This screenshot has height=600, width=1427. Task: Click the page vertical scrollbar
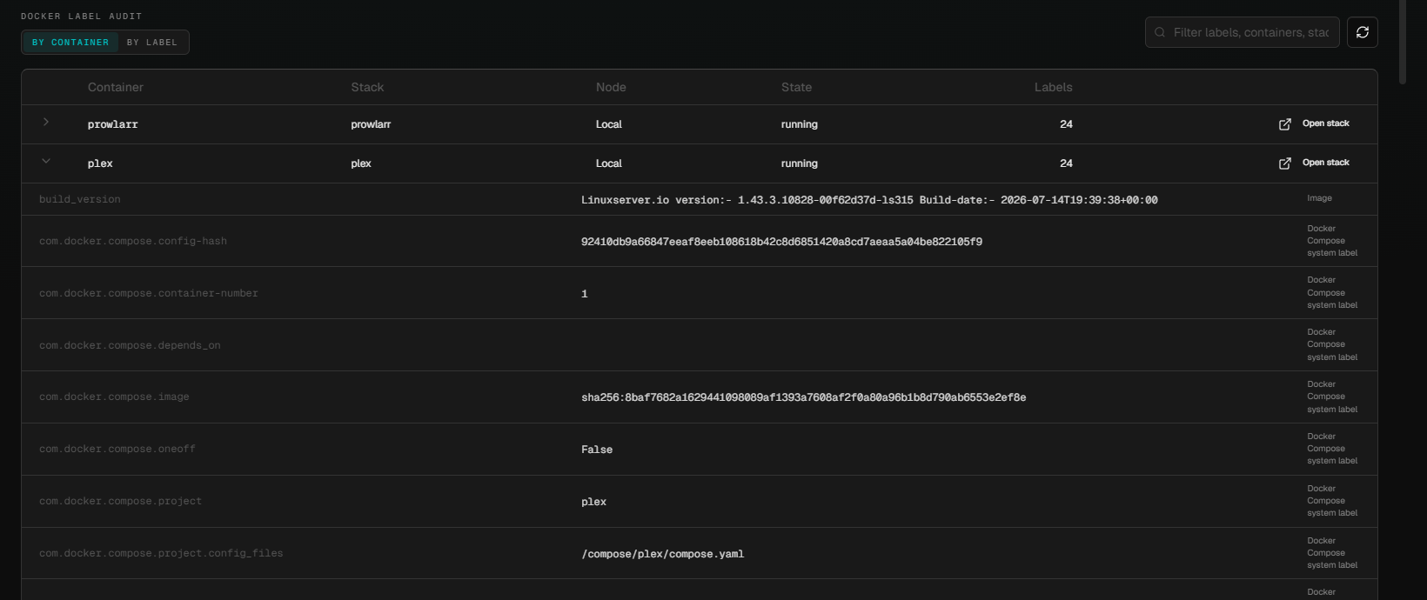coord(1403,42)
